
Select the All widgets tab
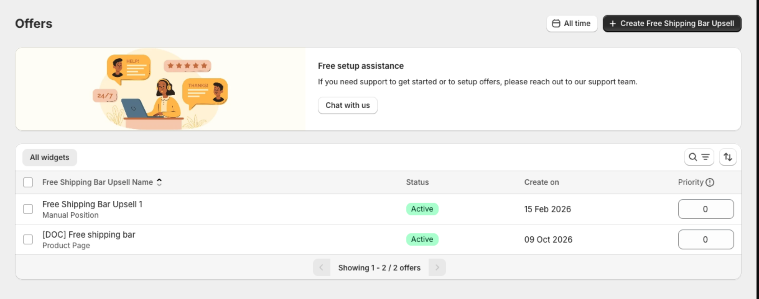pyautogui.click(x=49, y=157)
